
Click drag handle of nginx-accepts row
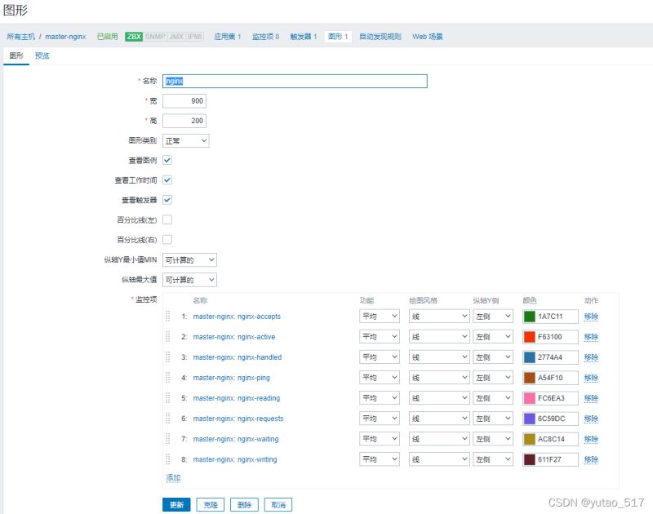coord(167,316)
